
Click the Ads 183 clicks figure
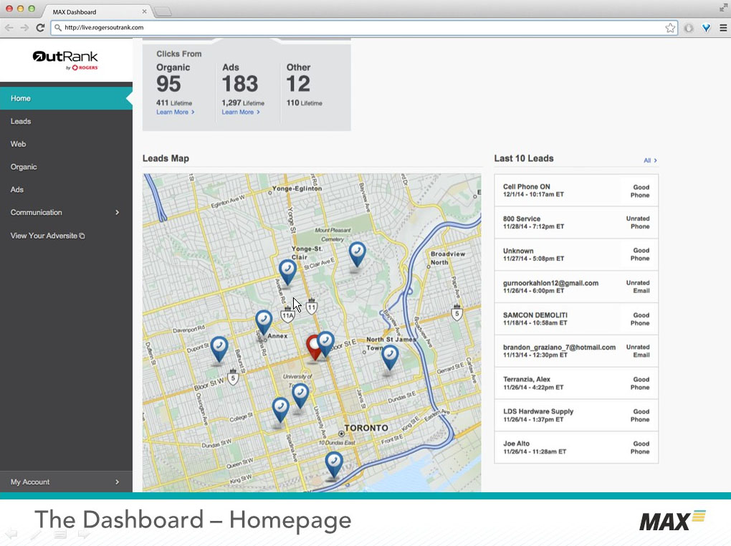tap(239, 85)
